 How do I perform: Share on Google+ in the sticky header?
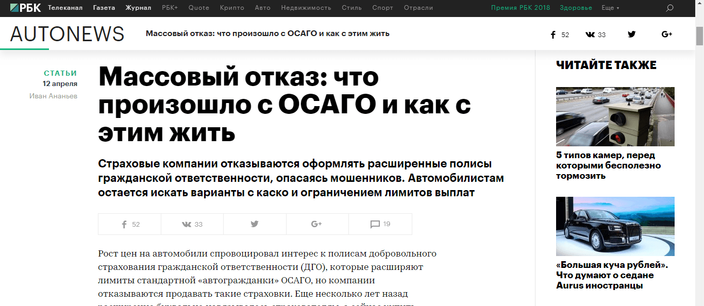point(666,35)
